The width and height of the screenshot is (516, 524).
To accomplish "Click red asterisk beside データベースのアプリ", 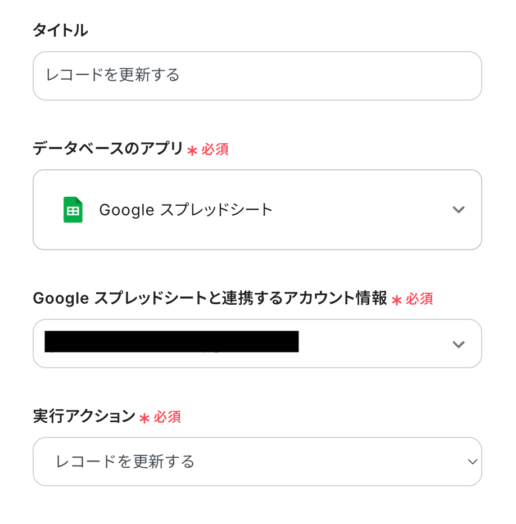I will tap(192, 150).
